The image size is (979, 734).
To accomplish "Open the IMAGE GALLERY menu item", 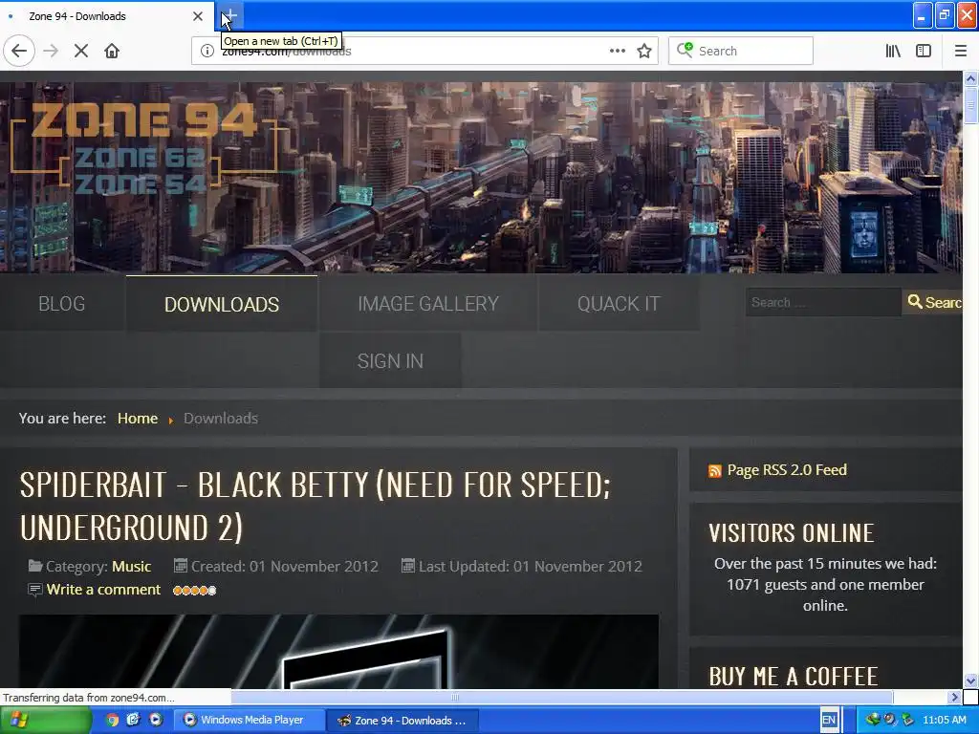I will (428, 304).
